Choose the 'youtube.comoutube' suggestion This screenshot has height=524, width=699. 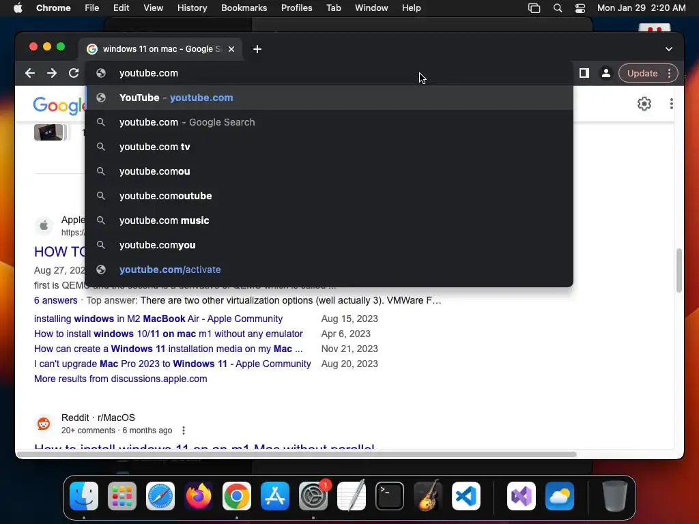[329, 196]
